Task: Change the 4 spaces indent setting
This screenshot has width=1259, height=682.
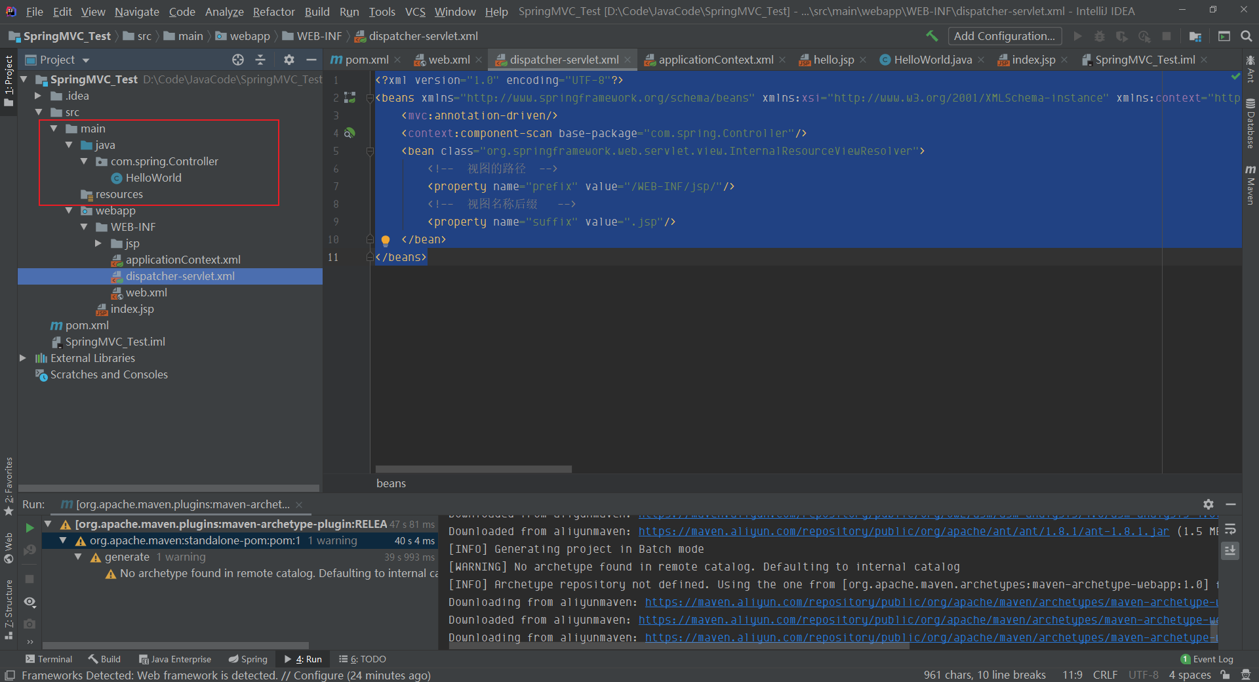Action: coord(1189,675)
